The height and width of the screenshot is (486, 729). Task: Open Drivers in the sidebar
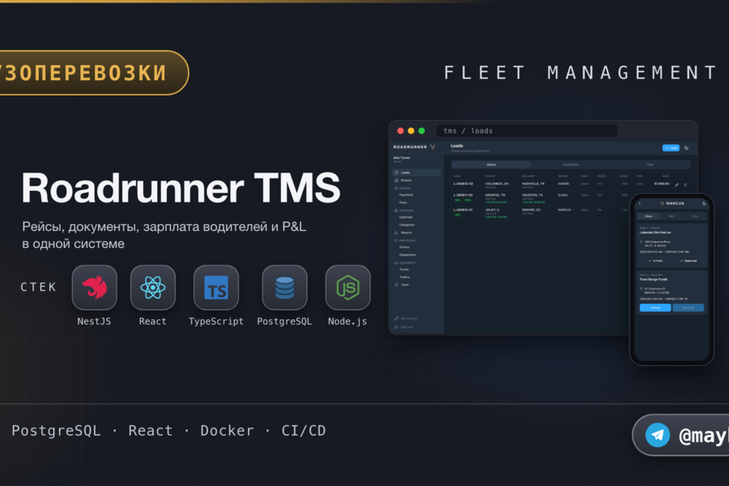coord(404,247)
